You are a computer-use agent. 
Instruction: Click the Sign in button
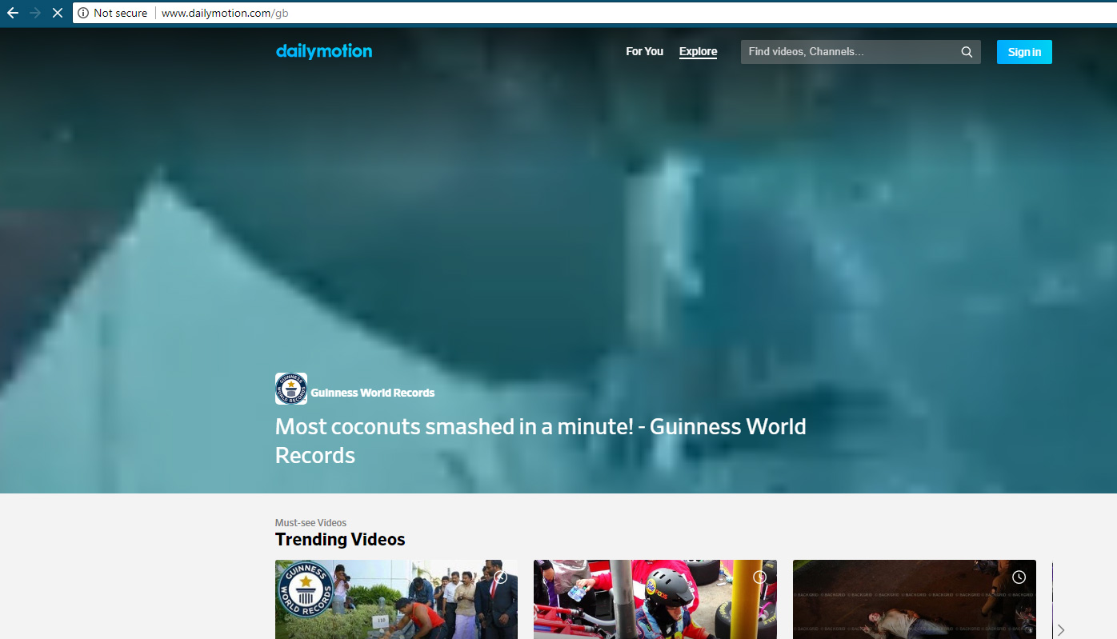coord(1024,52)
